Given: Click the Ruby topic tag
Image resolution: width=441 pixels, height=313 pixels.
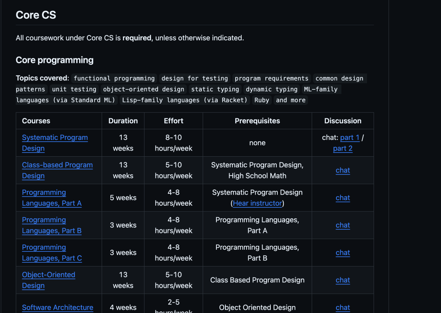Looking at the screenshot, I should click(x=262, y=100).
